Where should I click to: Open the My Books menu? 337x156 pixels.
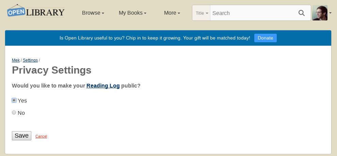click(x=133, y=13)
